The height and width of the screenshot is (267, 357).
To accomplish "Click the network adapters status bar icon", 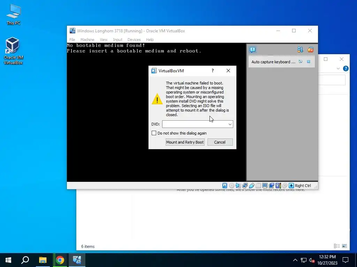I will [245, 186].
